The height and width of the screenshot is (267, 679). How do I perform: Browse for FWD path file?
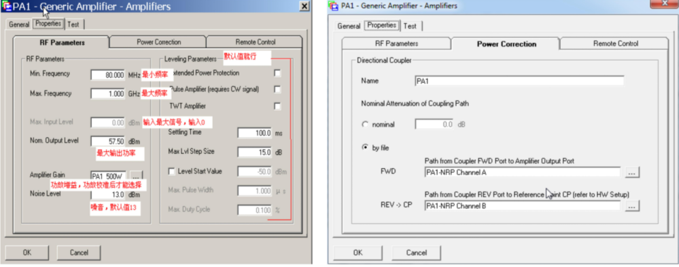click(x=632, y=172)
